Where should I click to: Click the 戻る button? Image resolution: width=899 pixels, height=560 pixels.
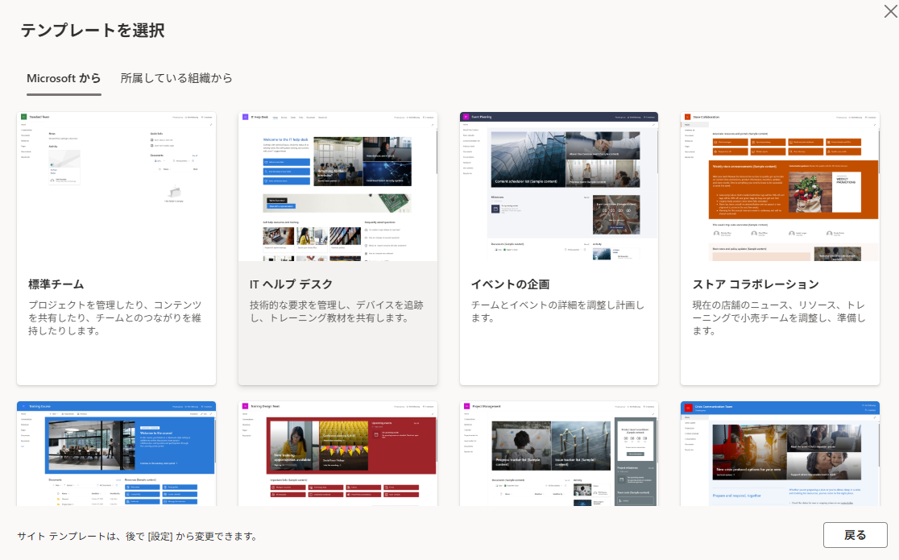[855, 535]
